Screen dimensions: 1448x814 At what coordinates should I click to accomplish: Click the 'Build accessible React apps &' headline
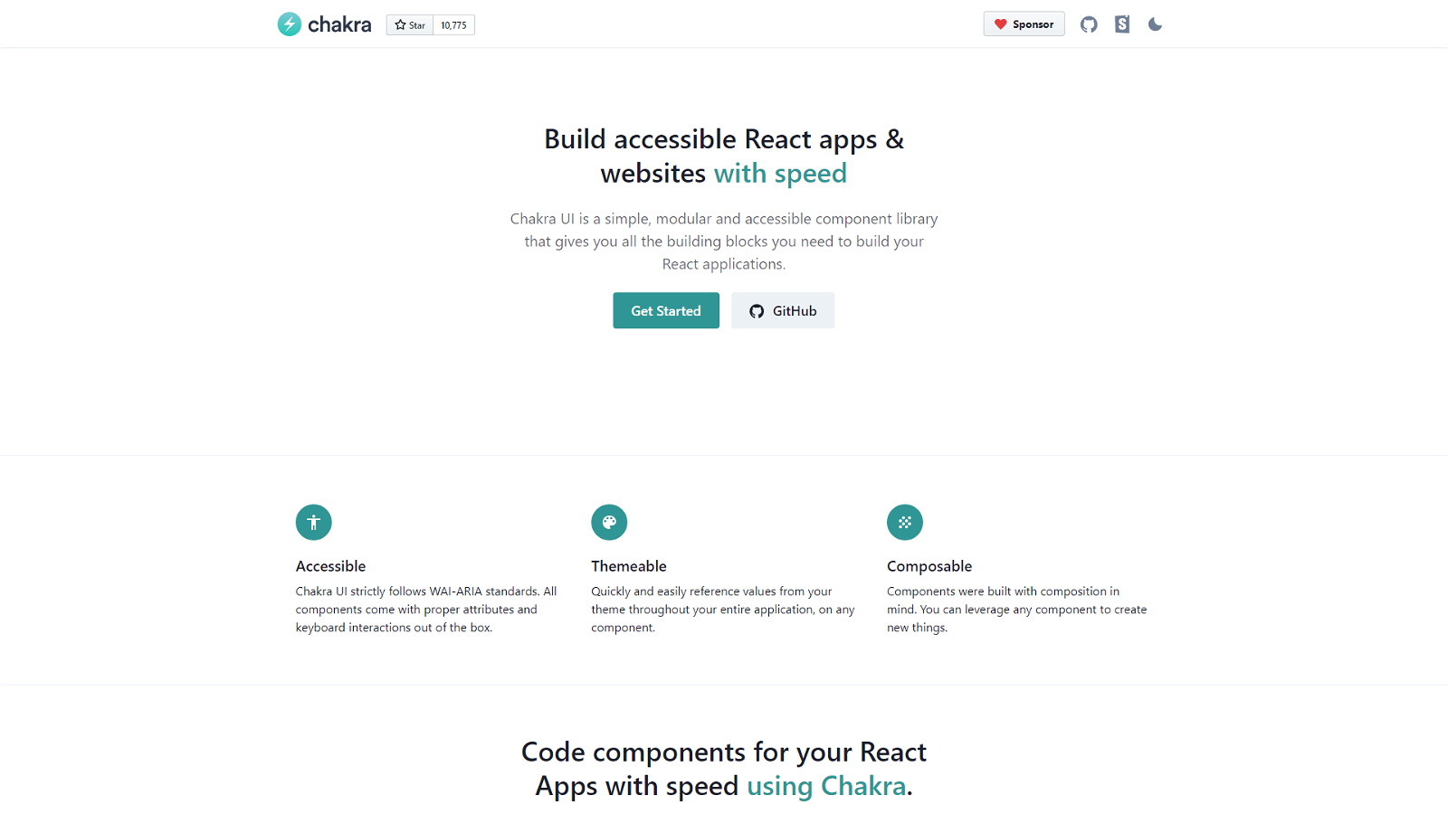[724, 139]
